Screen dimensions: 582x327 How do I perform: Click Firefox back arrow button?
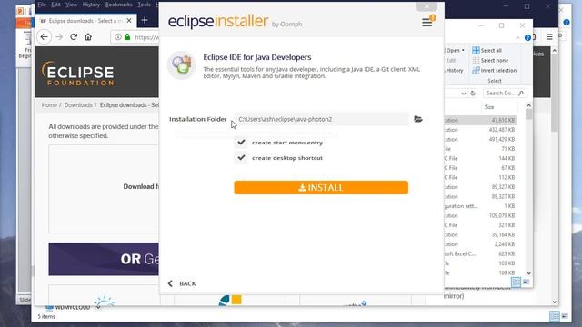tap(45, 37)
